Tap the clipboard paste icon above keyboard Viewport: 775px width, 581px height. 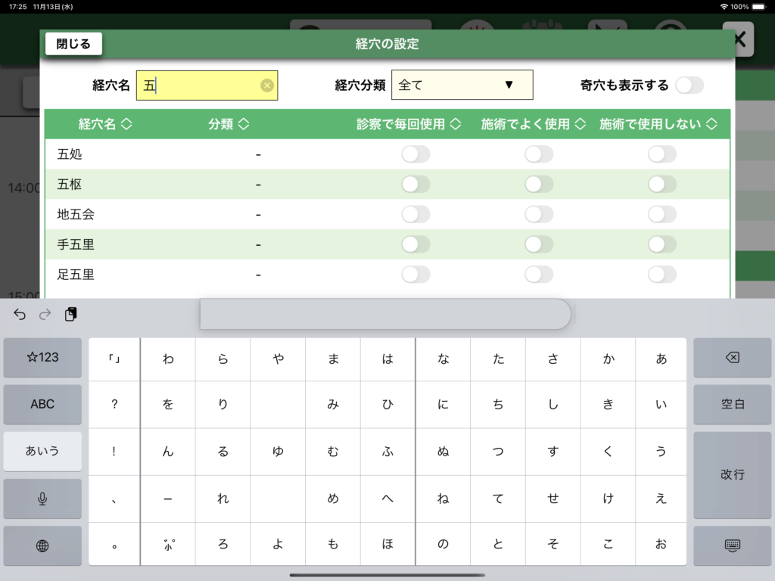pyautogui.click(x=70, y=314)
